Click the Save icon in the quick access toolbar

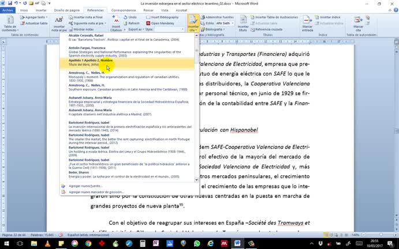(10, 3)
